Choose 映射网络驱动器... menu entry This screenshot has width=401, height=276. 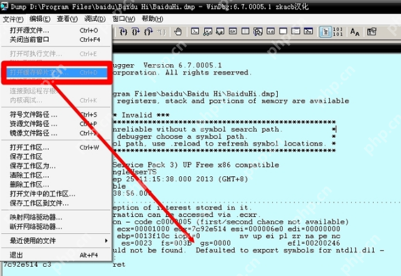click(56, 217)
